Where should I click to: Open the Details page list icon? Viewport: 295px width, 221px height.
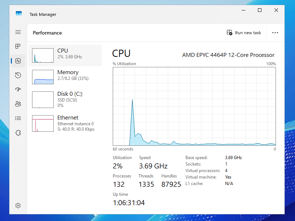coord(18,118)
